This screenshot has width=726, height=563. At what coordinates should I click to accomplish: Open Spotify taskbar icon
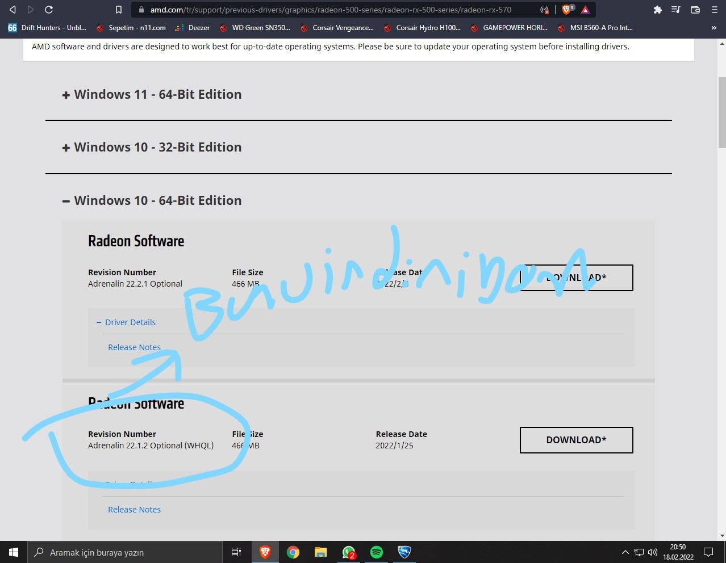[x=376, y=552]
